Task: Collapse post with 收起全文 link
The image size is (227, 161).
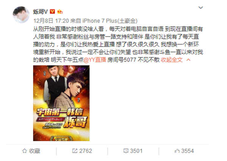Action: click(x=172, y=60)
